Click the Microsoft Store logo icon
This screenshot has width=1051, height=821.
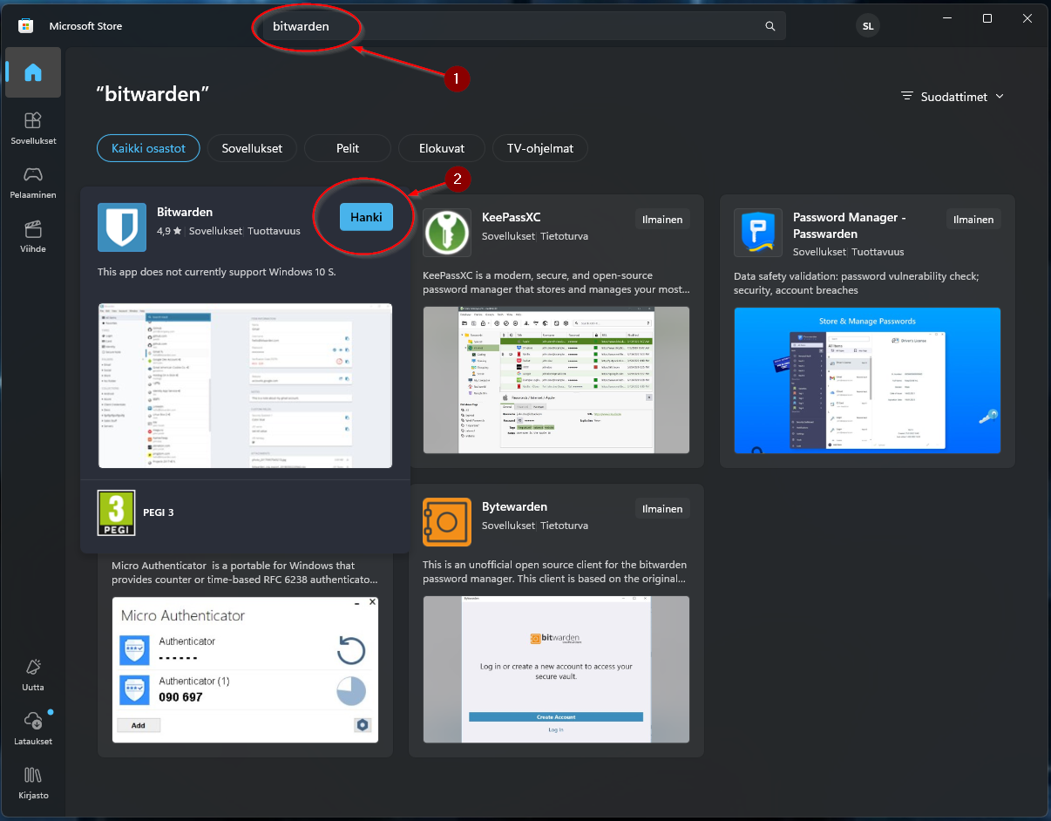tap(26, 26)
